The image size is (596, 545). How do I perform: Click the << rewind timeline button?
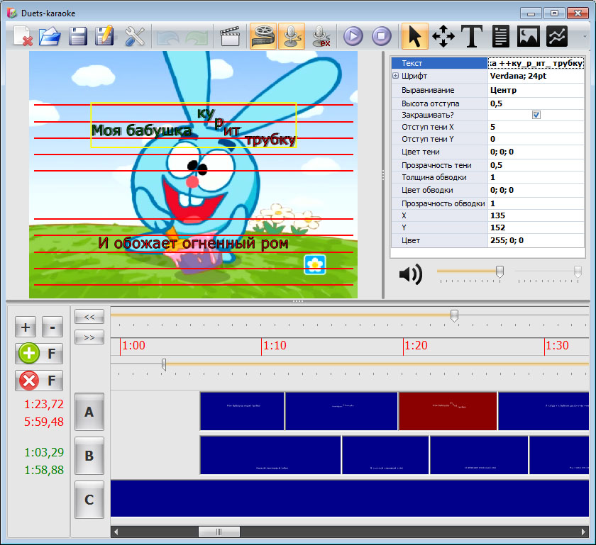click(89, 317)
